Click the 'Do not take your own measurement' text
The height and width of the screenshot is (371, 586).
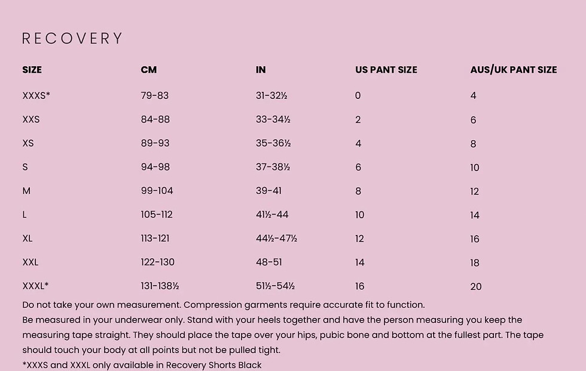[x=102, y=305]
